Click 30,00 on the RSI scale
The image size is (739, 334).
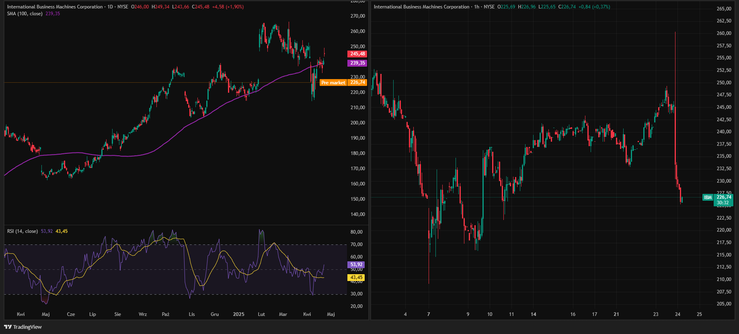[x=357, y=294]
